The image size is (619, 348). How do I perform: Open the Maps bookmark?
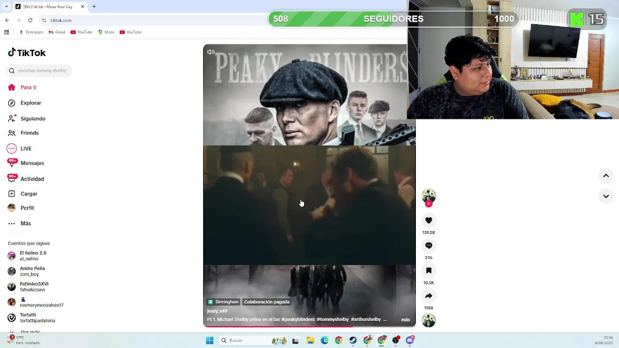(106, 32)
